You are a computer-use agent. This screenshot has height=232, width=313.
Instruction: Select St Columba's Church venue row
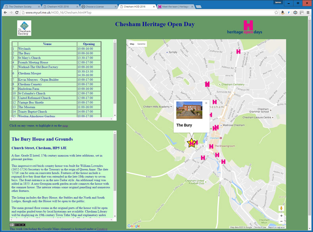tap(56, 93)
